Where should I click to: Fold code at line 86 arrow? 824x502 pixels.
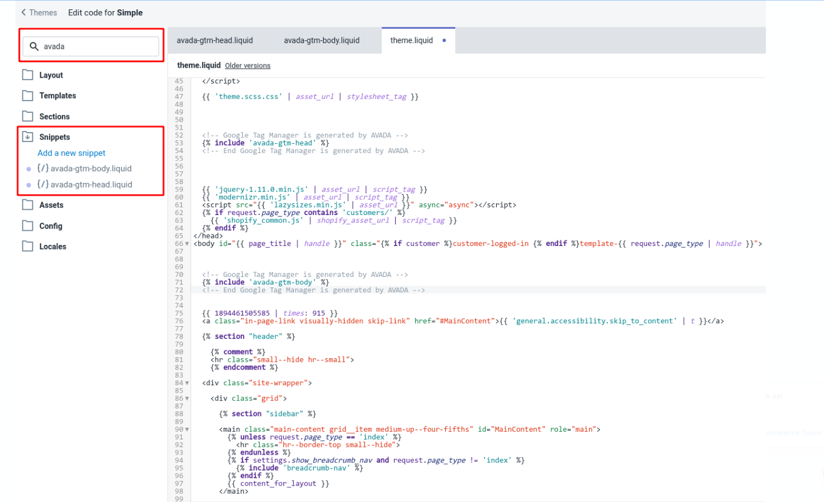coord(187,399)
